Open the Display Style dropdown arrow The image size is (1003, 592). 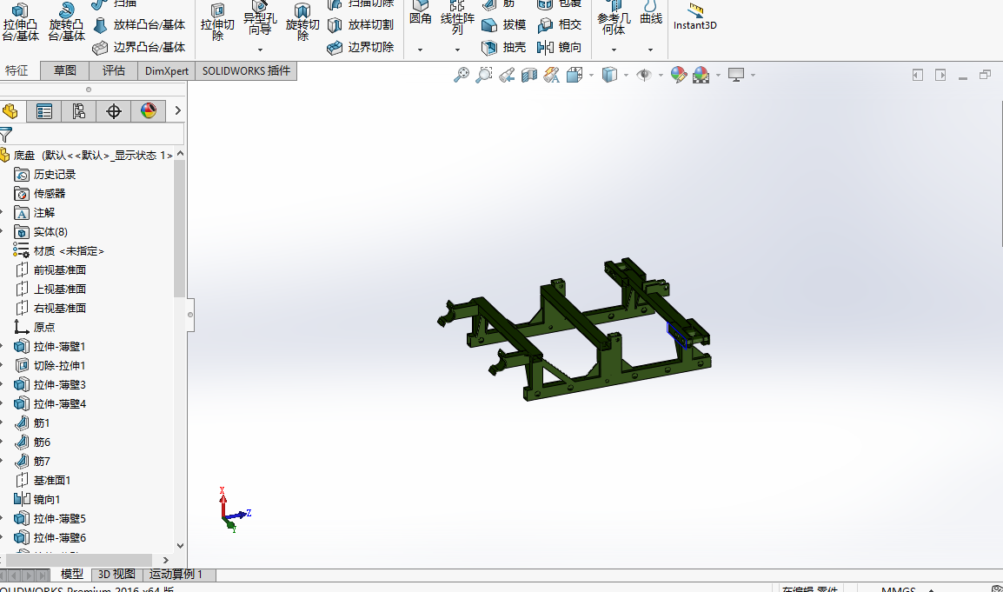(626, 76)
